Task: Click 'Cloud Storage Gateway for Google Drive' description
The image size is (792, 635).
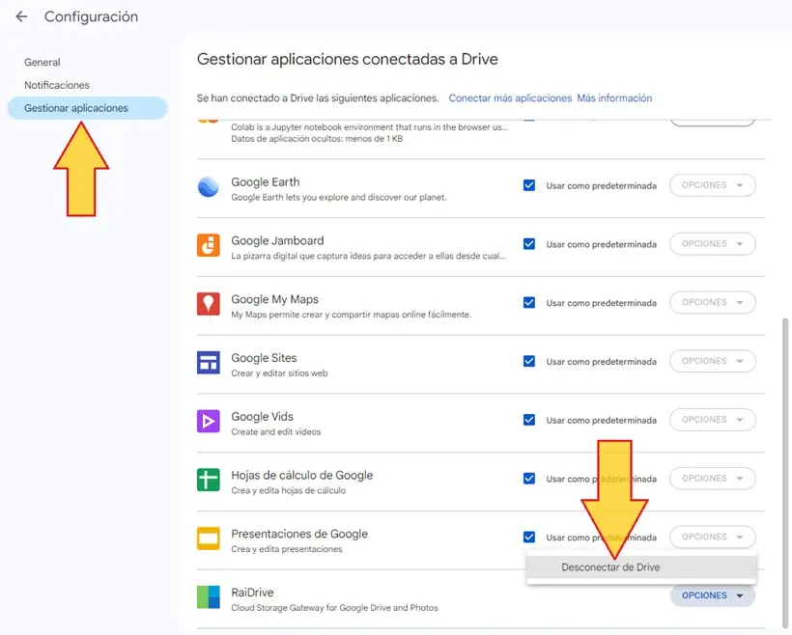Action: [x=334, y=608]
